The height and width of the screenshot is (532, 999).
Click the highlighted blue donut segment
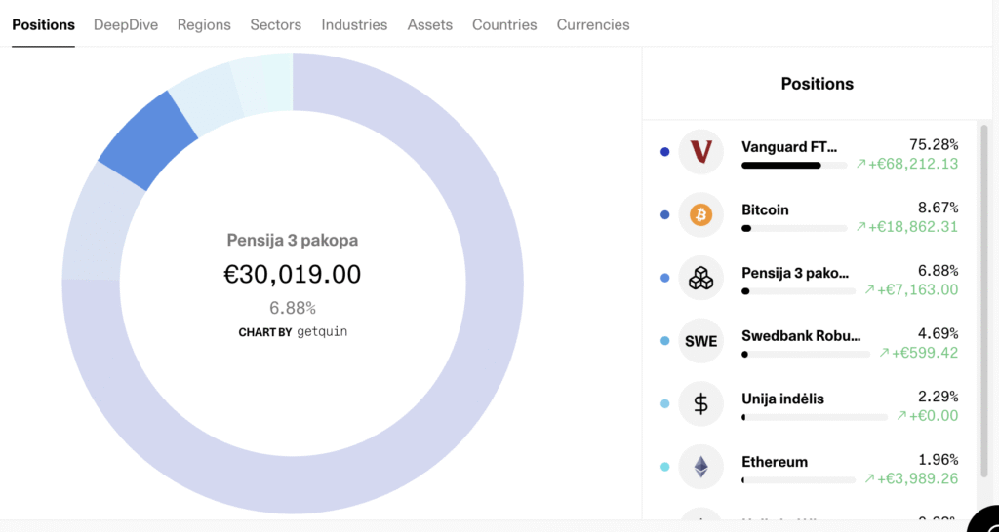click(x=146, y=138)
